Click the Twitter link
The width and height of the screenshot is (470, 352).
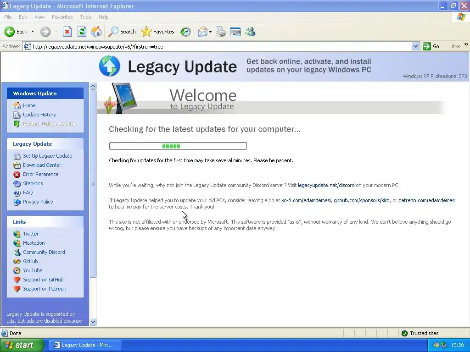click(x=31, y=234)
